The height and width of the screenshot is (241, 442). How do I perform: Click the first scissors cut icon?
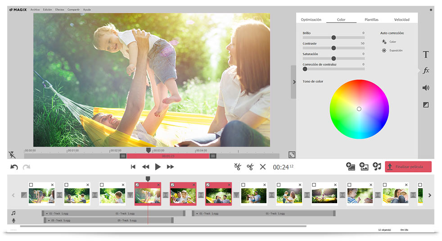pos(238,167)
